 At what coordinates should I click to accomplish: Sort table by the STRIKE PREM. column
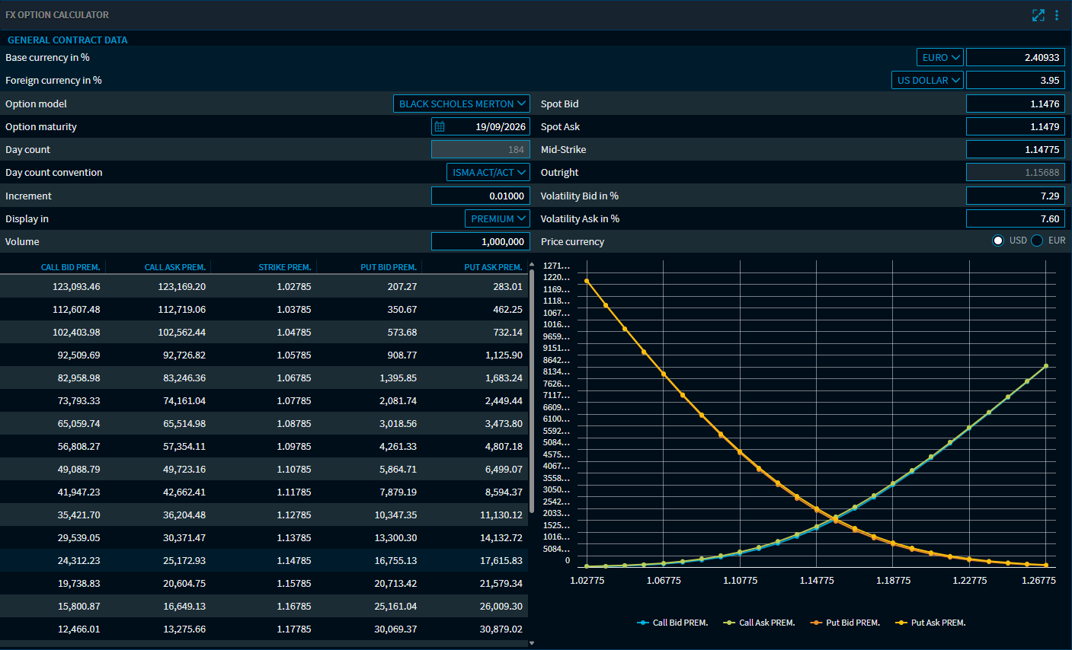pyautogui.click(x=285, y=266)
